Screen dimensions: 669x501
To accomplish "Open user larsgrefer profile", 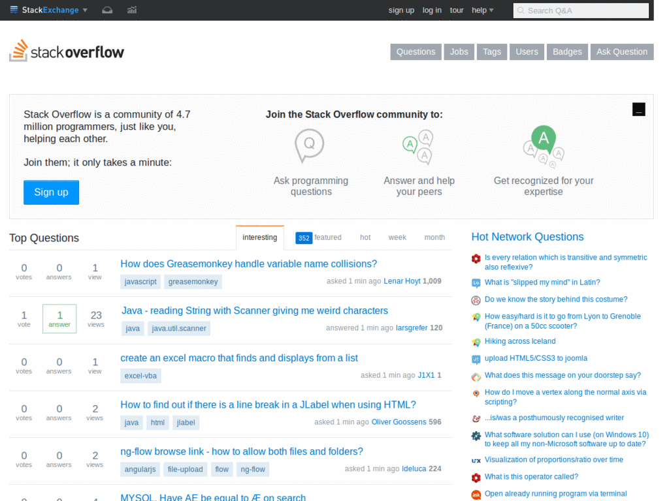I will click(x=412, y=328).
